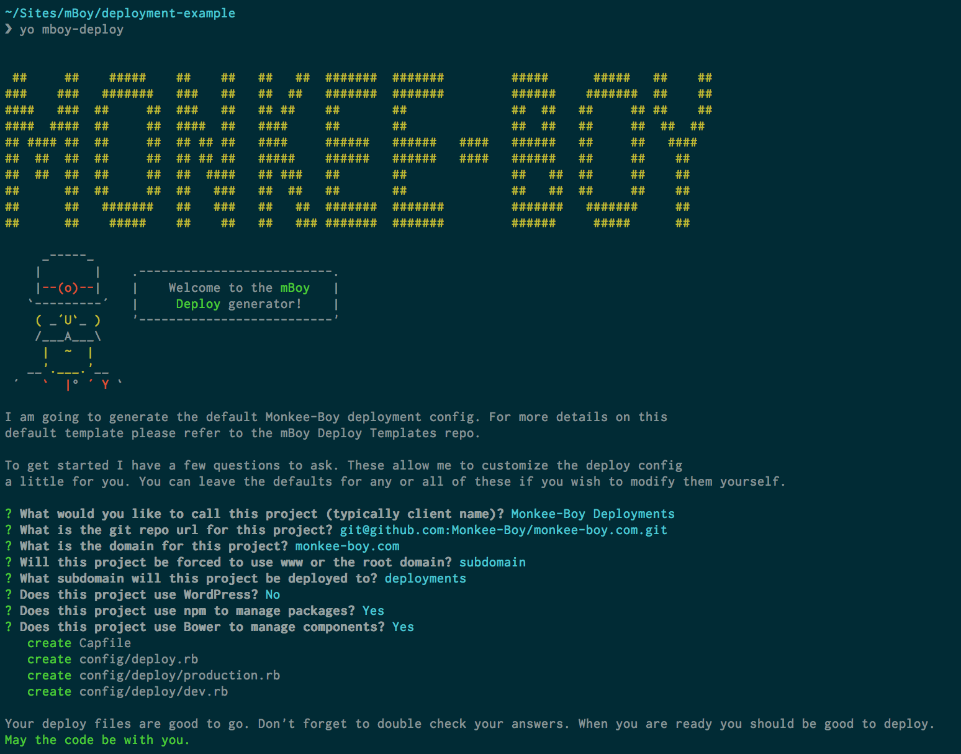
Task: Click the 'Deploy generator!' text in the box
Action: [238, 304]
